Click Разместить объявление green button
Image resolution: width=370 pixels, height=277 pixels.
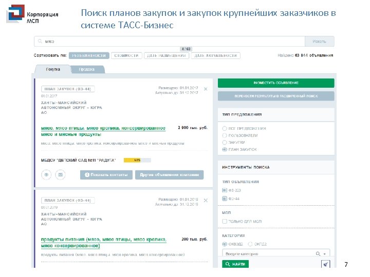pyautogui.click(x=276, y=83)
